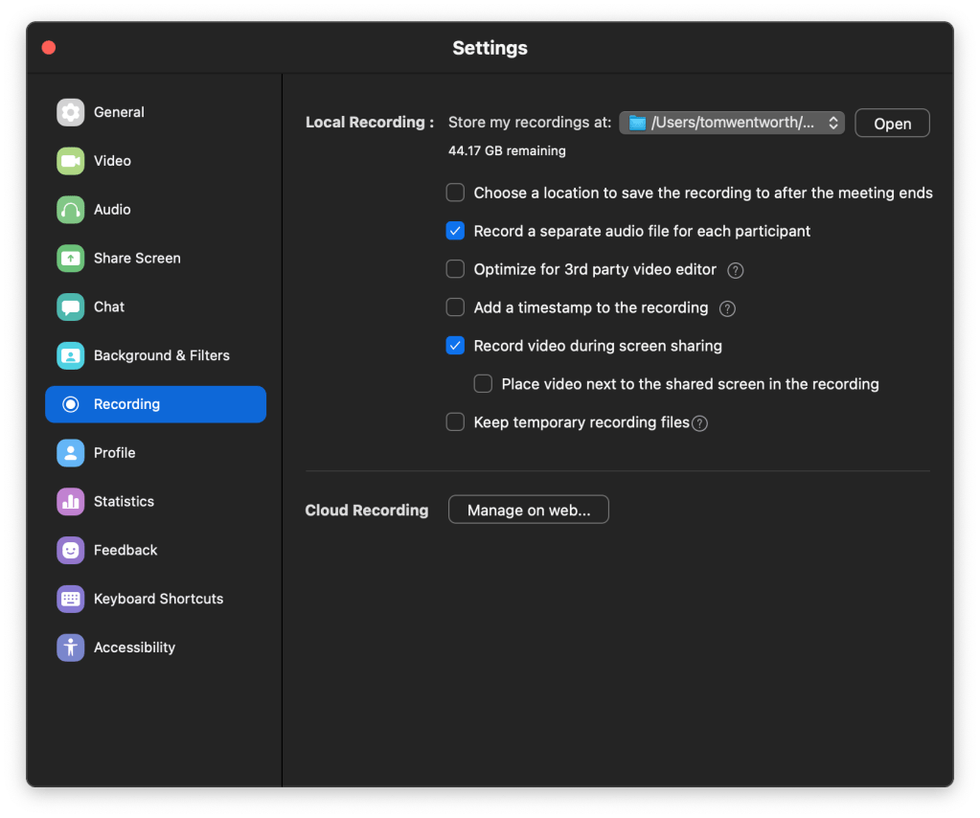The image size is (980, 818).
Task: Uncheck Record a separate audio file option
Action: click(x=456, y=231)
